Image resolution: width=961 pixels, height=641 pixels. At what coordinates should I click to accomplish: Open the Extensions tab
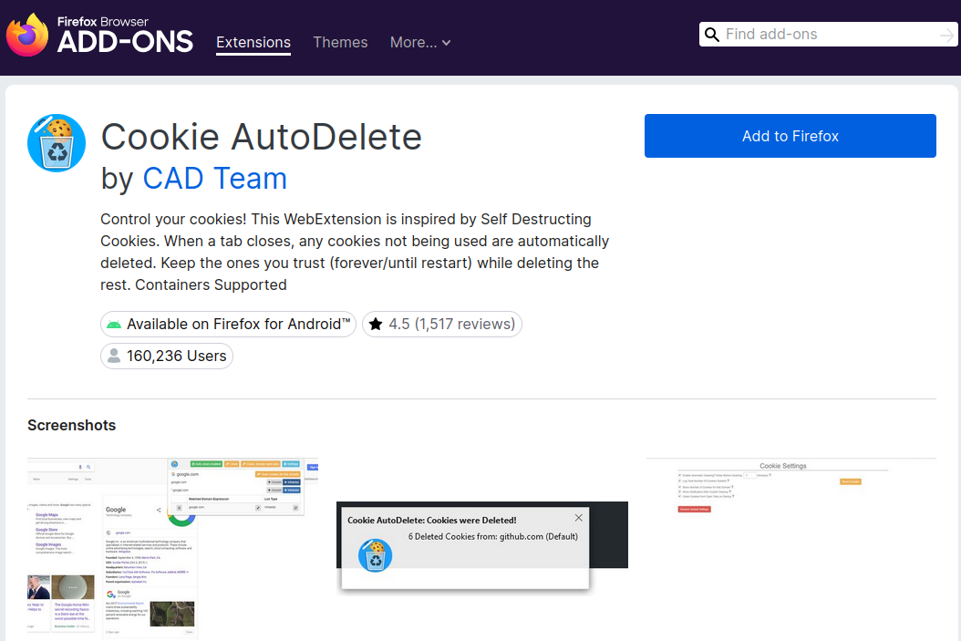(x=253, y=42)
